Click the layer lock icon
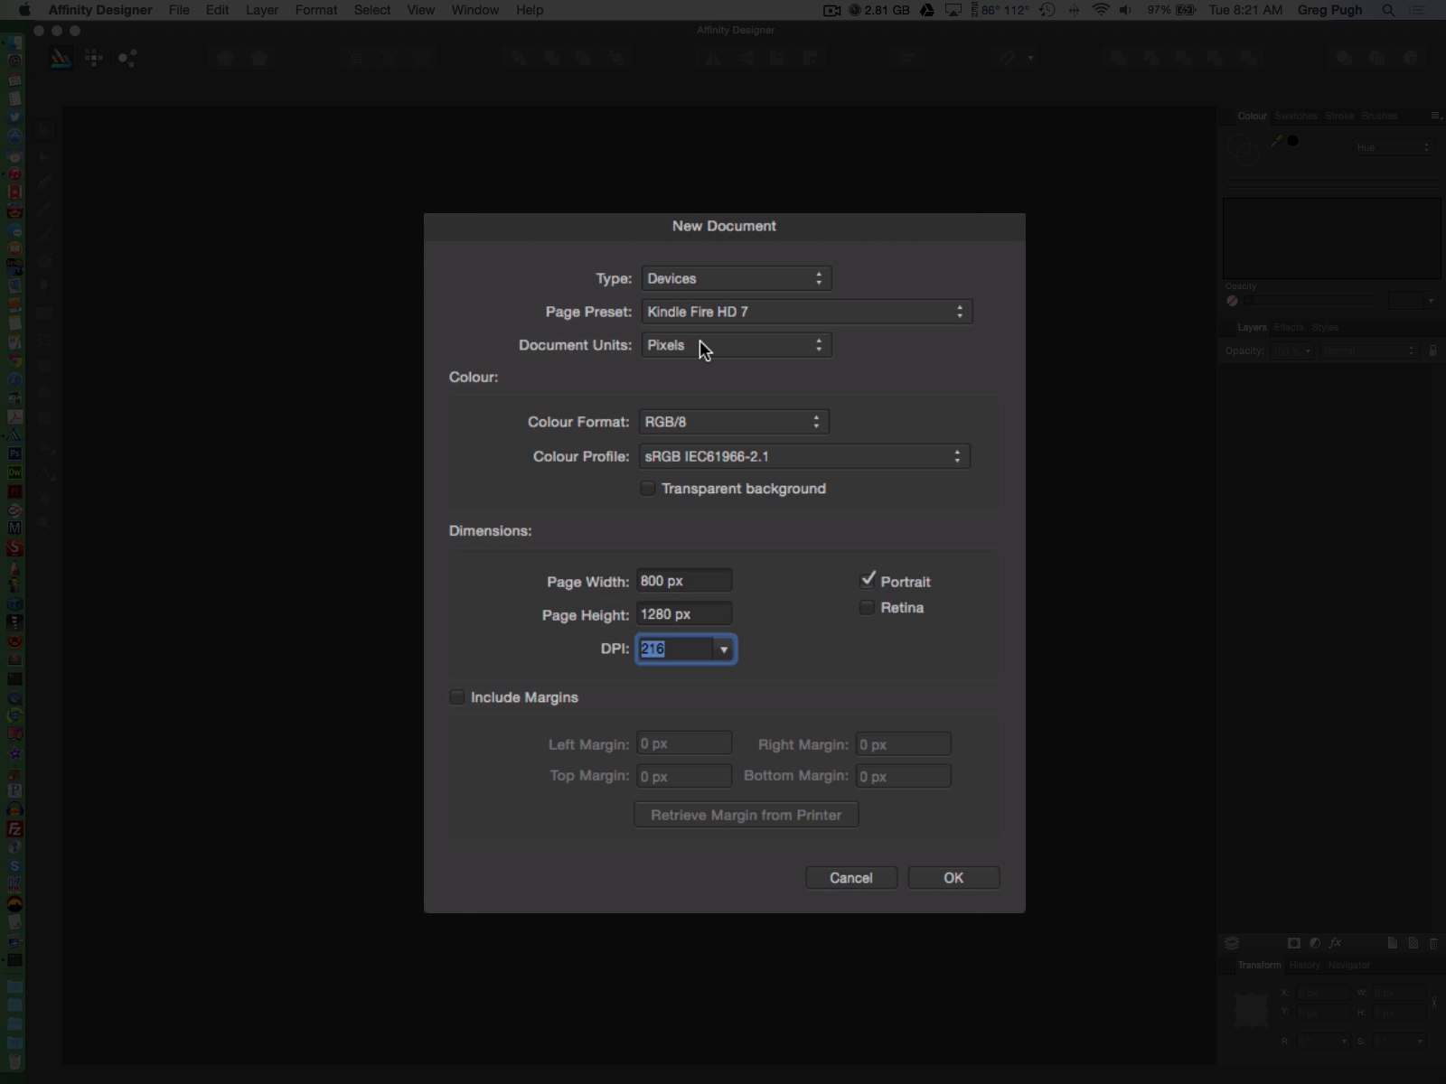The height and width of the screenshot is (1084, 1446). (1433, 350)
